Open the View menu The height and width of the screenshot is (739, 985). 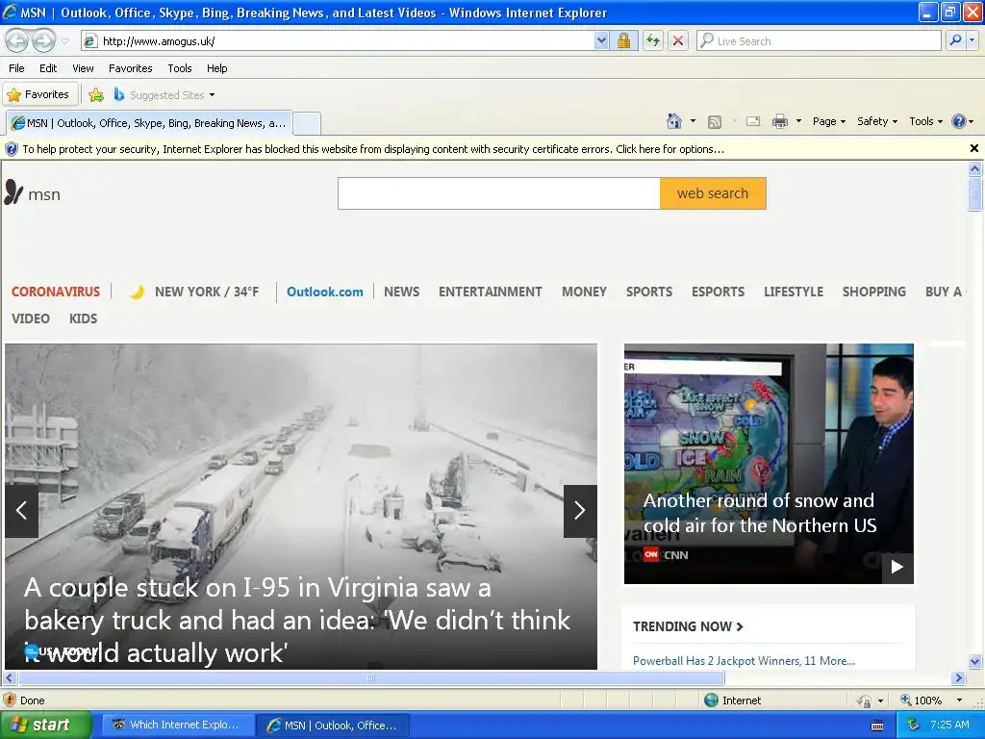click(83, 68)
